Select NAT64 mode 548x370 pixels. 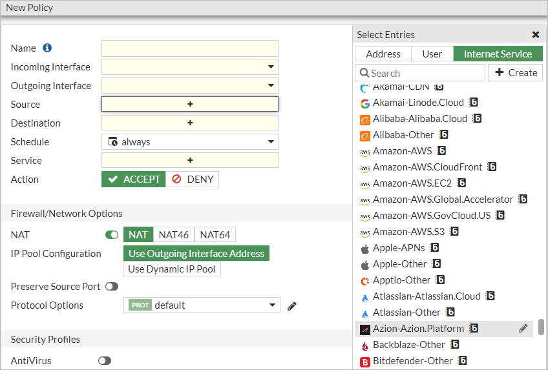pyautogui.click(x=215, y=234)
